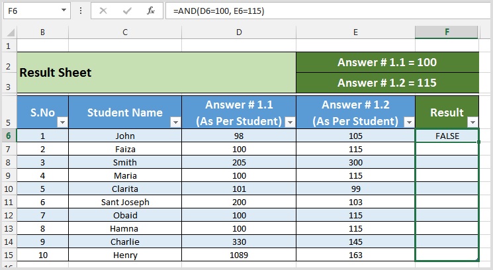Open the Insert Function fx icon

point(151,11)
